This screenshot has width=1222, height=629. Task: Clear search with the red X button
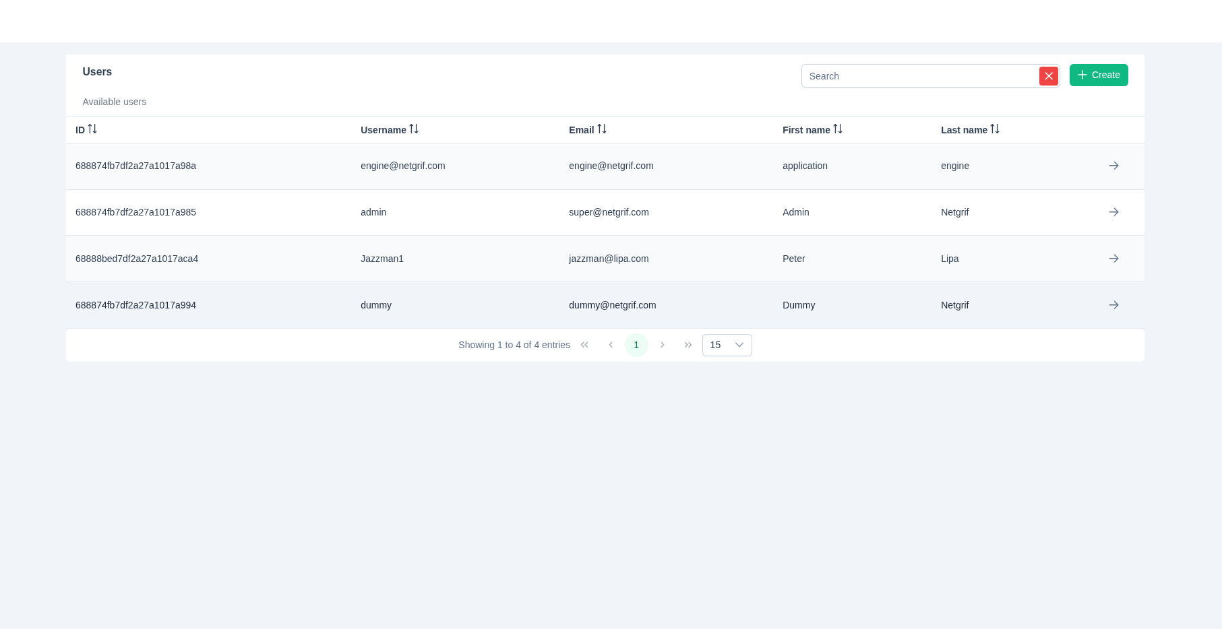click(x=1048, y=76)
